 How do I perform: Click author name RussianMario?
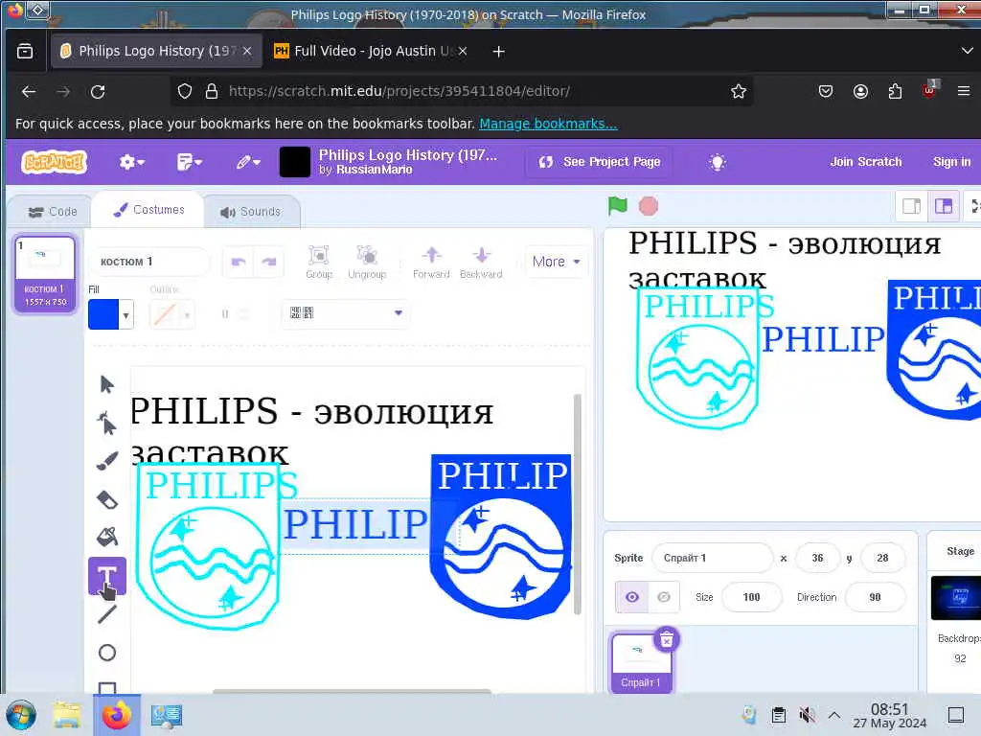374,170
